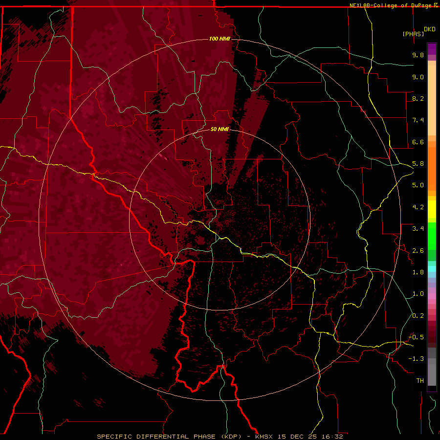Viewport: 440px width, 440px height.
Task: Click the 6.6 value on the scale
Action: [x=418, y=142]
